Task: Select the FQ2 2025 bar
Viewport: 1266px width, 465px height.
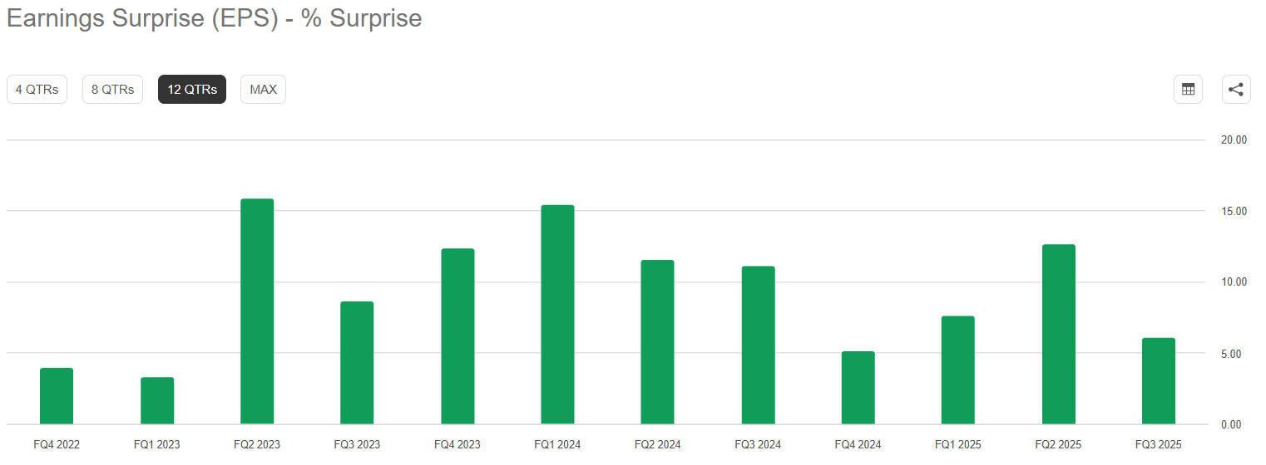Action: pos(1058,335)
